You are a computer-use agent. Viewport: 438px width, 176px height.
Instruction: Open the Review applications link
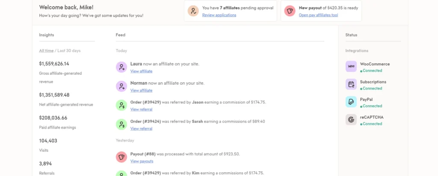coord(219,15)
